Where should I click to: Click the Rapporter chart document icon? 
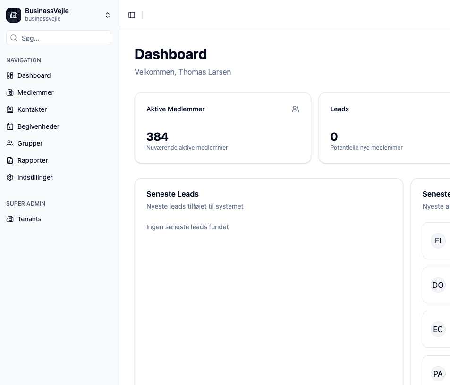point(10,160)
